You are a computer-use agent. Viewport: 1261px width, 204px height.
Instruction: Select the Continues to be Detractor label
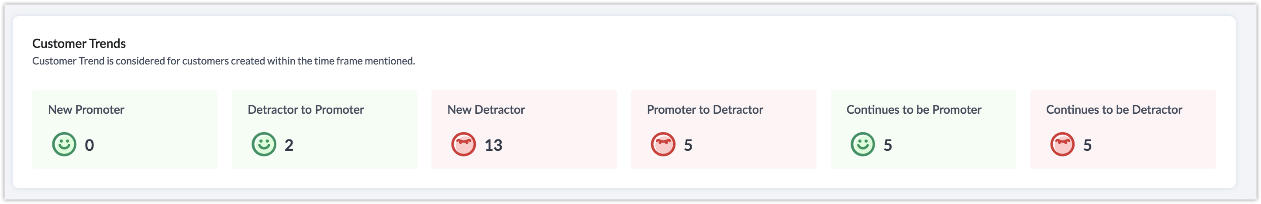[x=1114, y=109]
